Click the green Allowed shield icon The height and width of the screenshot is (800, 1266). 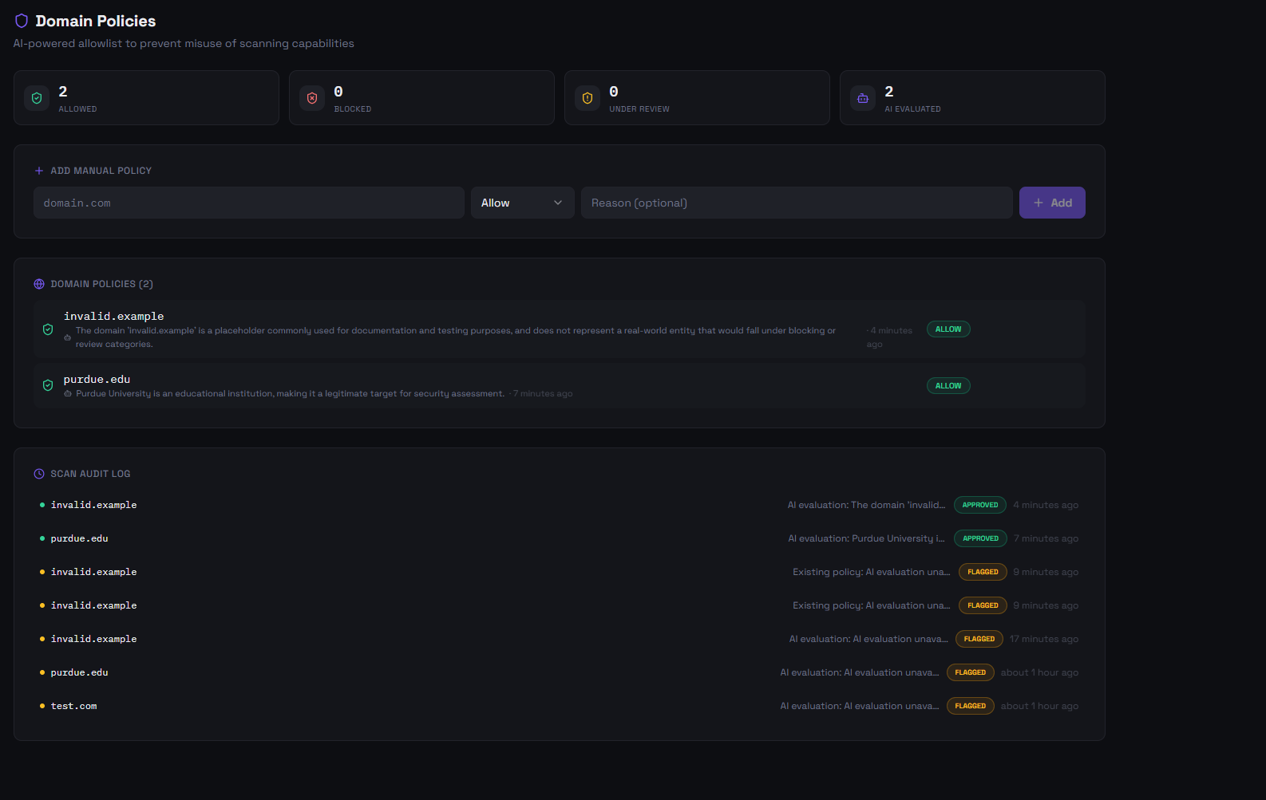click(37, 98)
